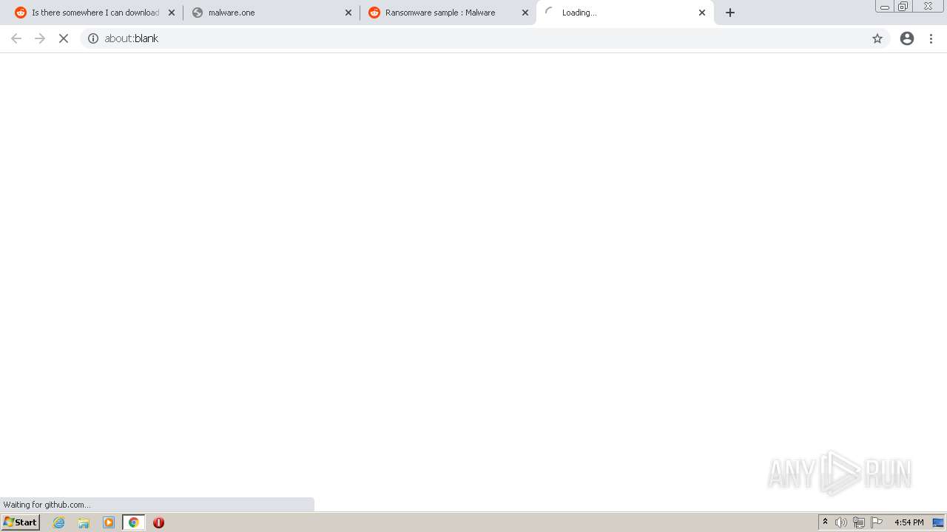Stop loading this page
The width and height of the screenshot is (947, 532).
(64, 38)
